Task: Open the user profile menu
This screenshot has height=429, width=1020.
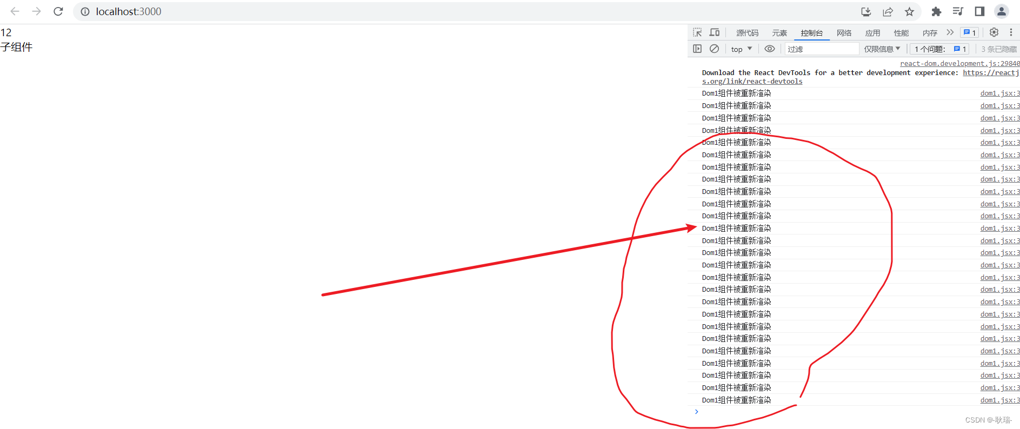Action: (1002, 11)
